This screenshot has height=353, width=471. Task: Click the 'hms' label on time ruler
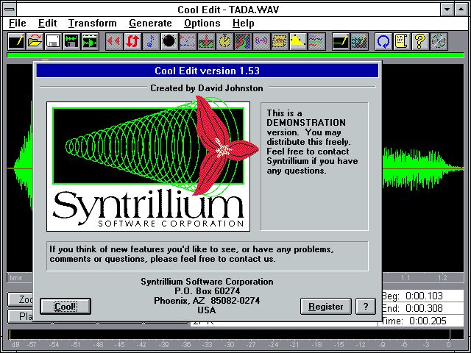click(16, 278)
